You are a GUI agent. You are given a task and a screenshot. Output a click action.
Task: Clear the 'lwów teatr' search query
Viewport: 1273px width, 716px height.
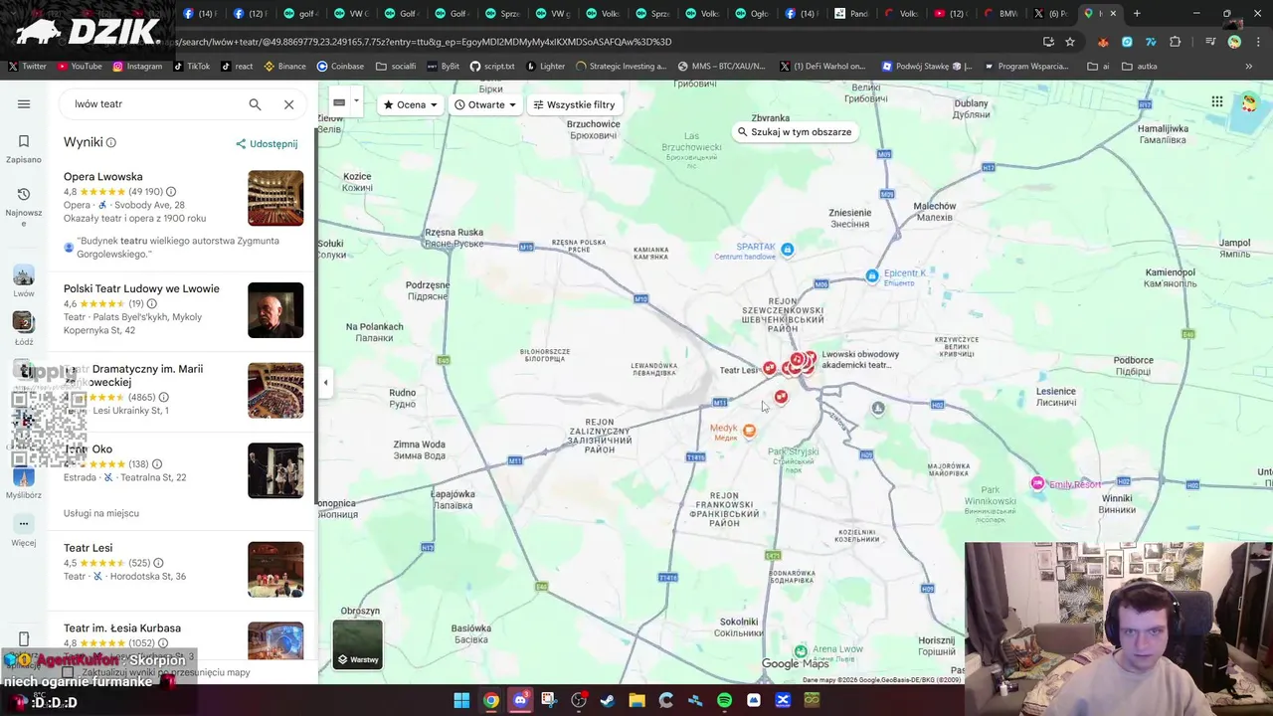point(288,104)
